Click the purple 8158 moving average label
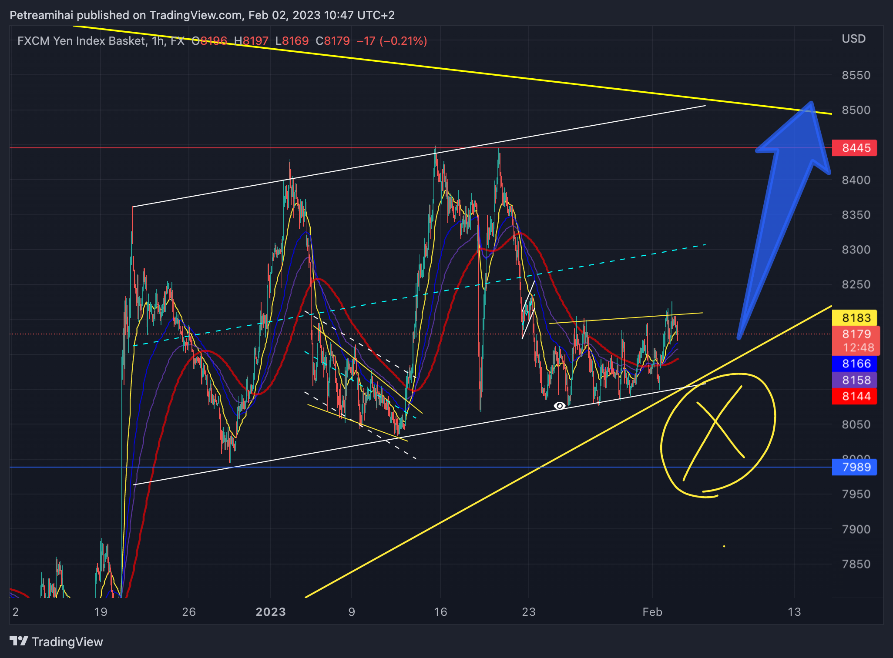The image size is (893, 658). tap(854, 380)
